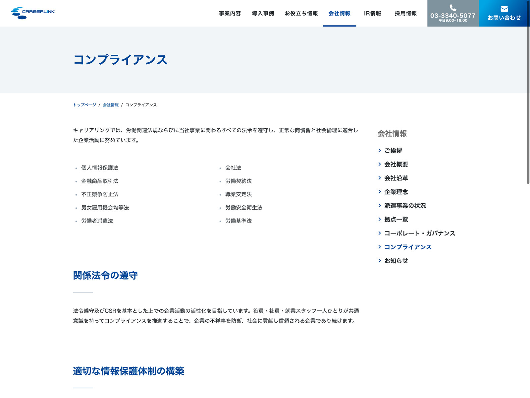The width and height of the screenshot is (530, 398).
Task: Click 会社情報 breadcrumb link
Action: pos(111,105)
